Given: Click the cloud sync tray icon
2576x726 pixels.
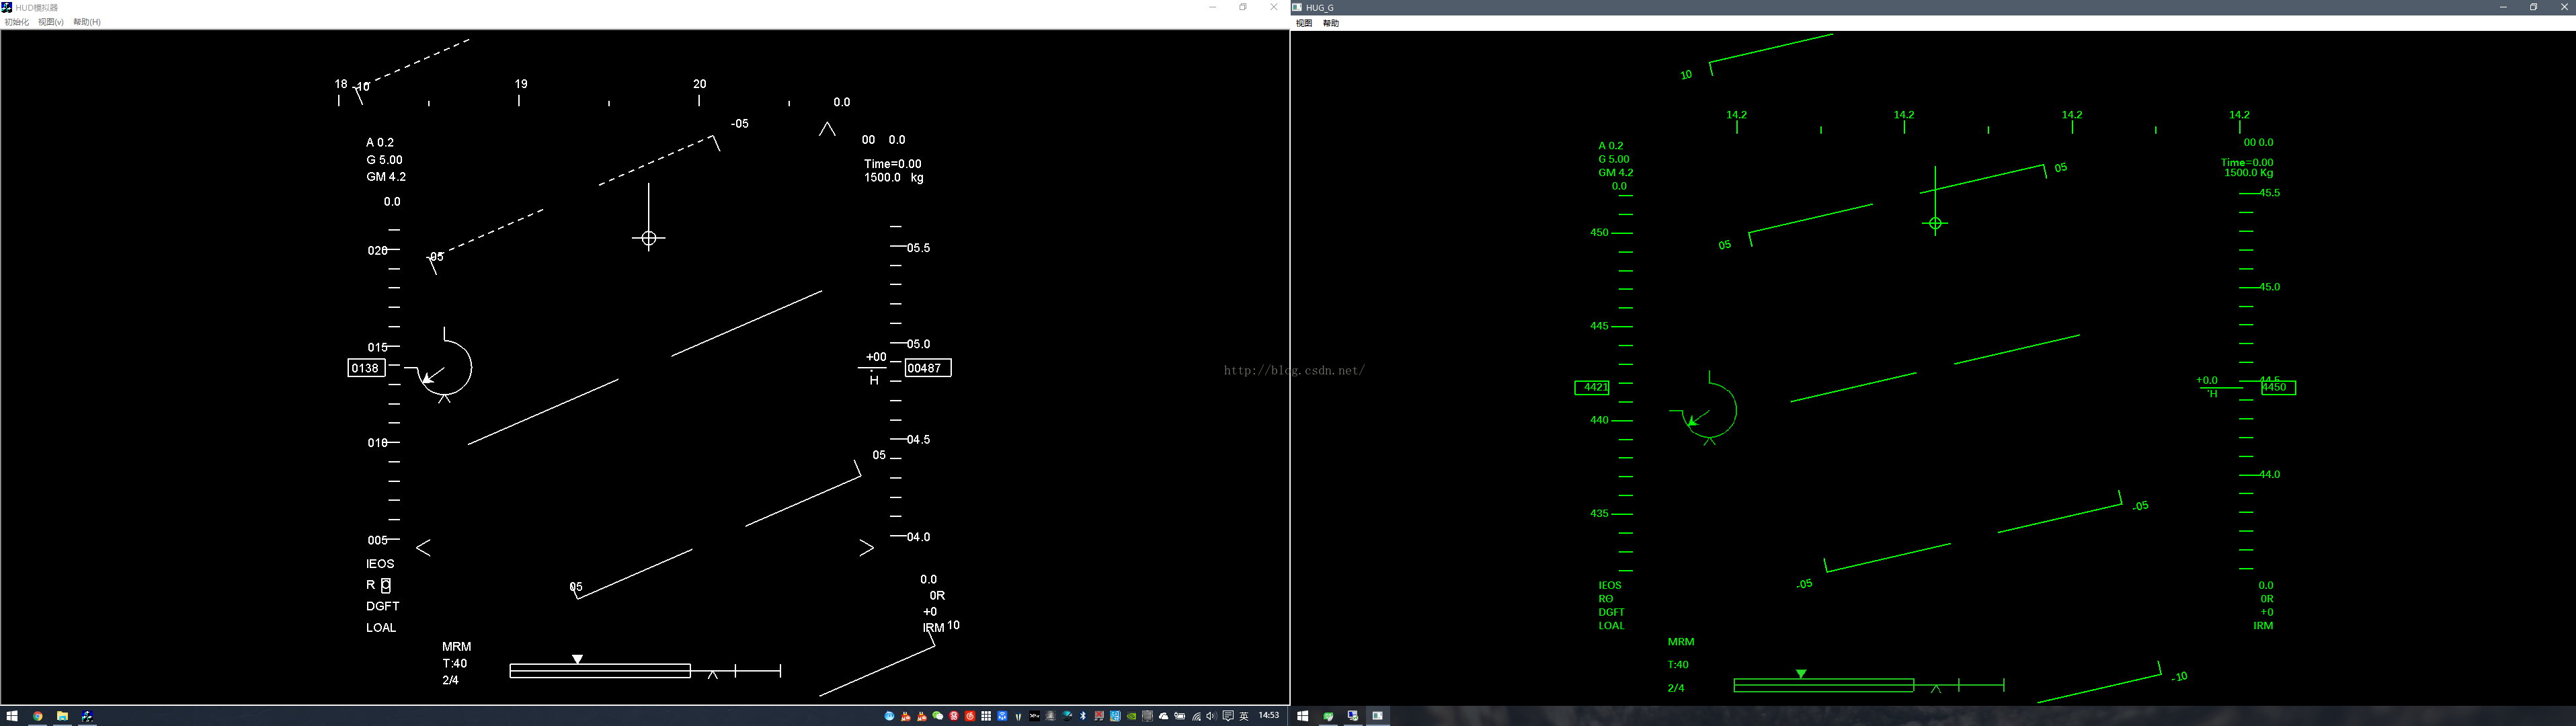Looking at the screenshot, I should (x=1164, y=716).
